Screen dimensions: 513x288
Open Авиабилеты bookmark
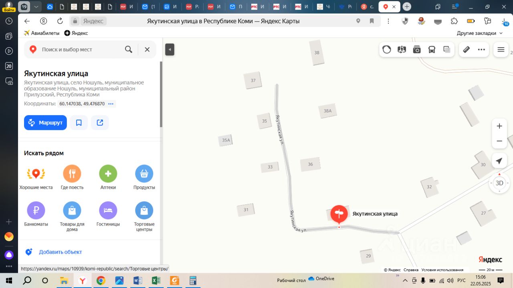tap(42, 33)
